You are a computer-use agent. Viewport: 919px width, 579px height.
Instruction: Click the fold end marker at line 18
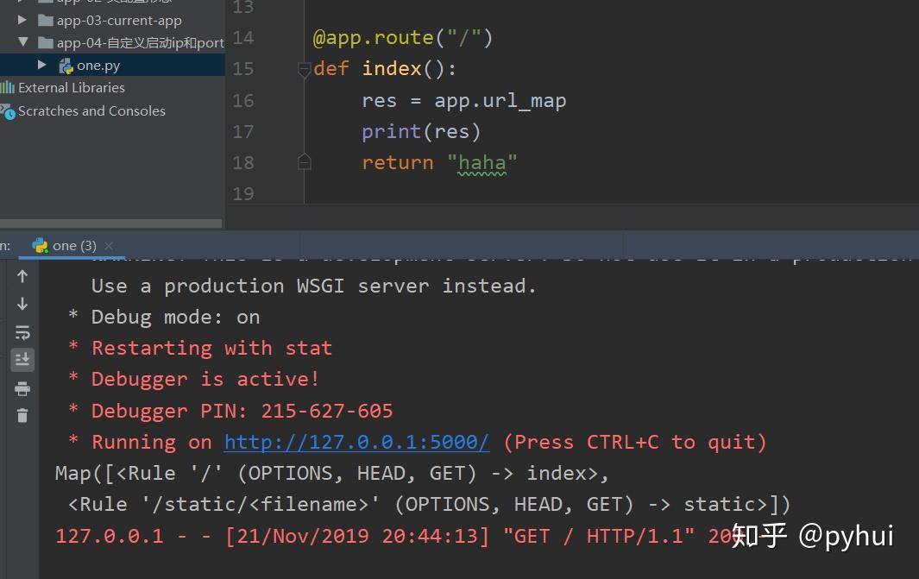coord(305,161)
